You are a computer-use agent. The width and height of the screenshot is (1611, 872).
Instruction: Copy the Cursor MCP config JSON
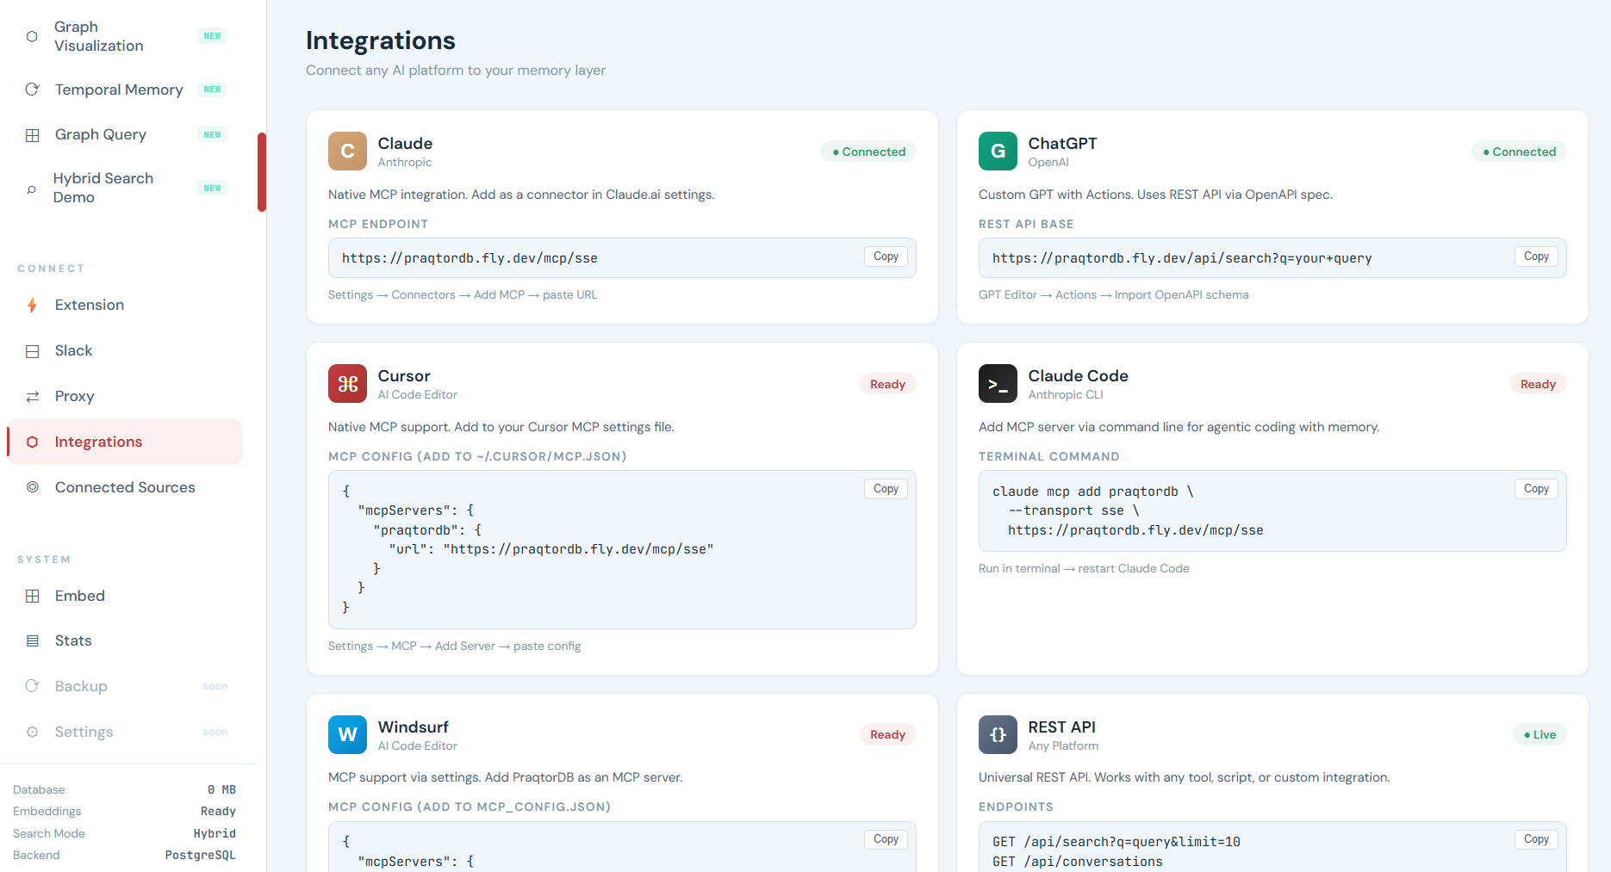(885, 488)
